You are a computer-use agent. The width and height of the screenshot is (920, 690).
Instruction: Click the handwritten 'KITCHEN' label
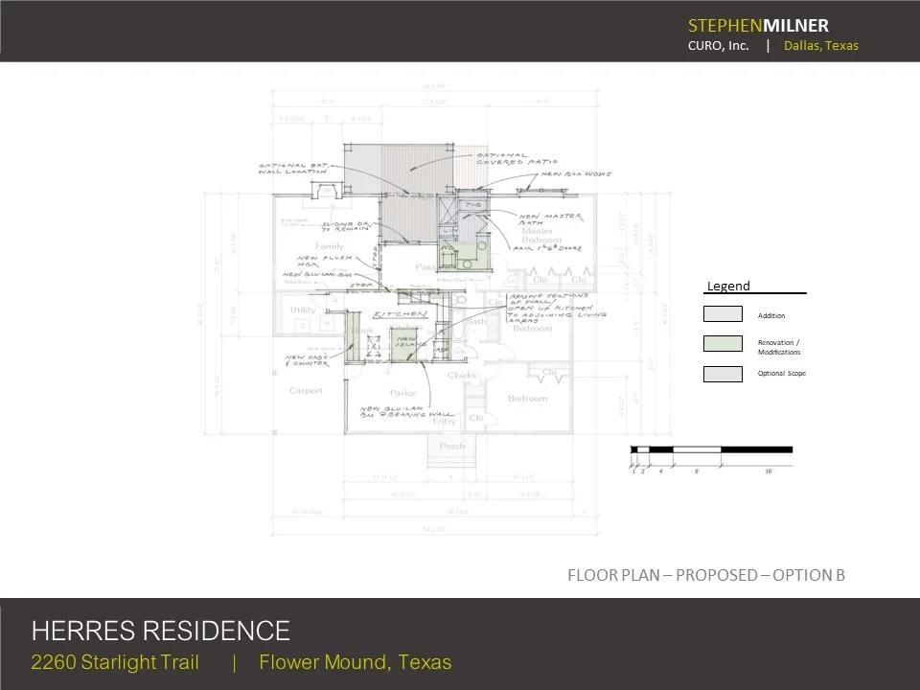tap(401, 314)
